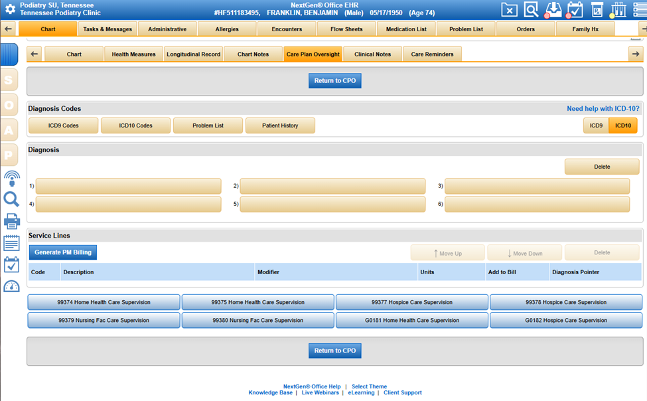The height and width of the screenshot is (401, 647).
Task: Open the dashboard gauge icon in sidebar
Action: pyautogui.click(x=11, y=287)
